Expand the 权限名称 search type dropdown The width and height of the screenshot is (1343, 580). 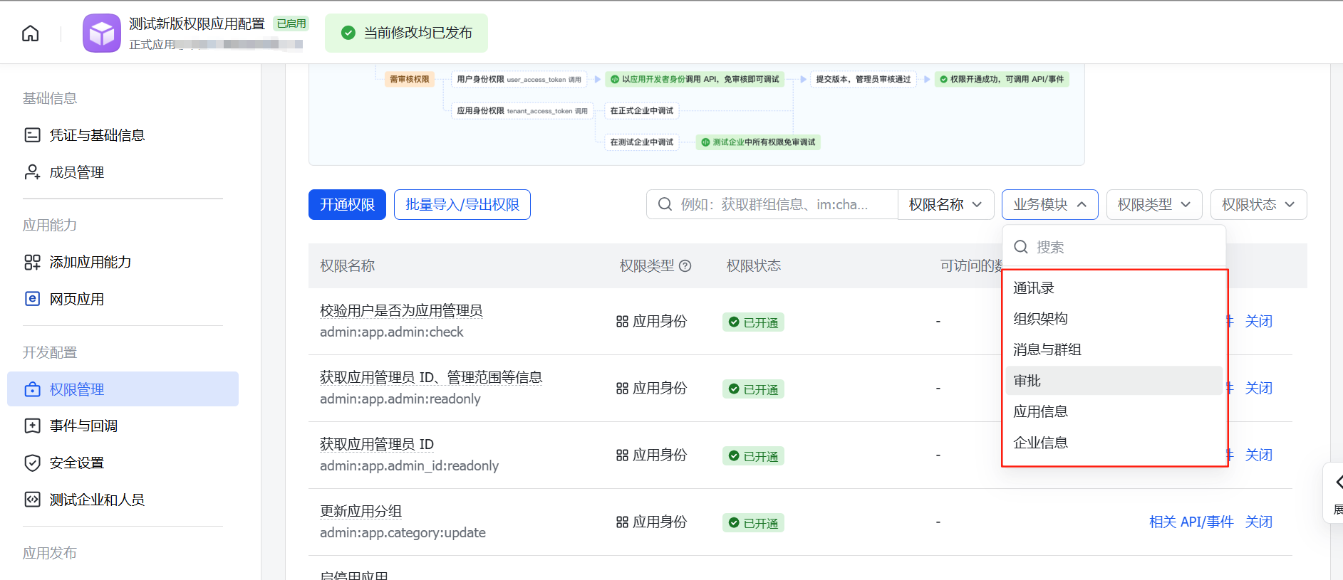tap(945, 205)
